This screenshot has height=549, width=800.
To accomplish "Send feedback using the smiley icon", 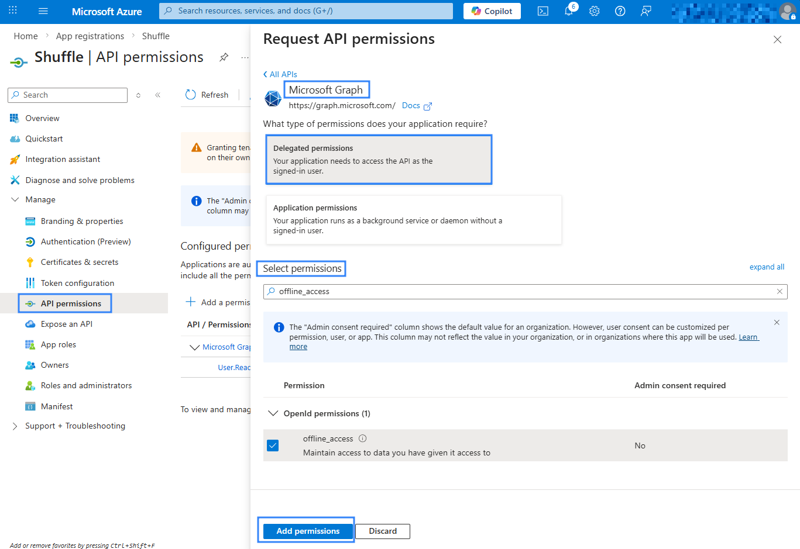I will point(646,11).
